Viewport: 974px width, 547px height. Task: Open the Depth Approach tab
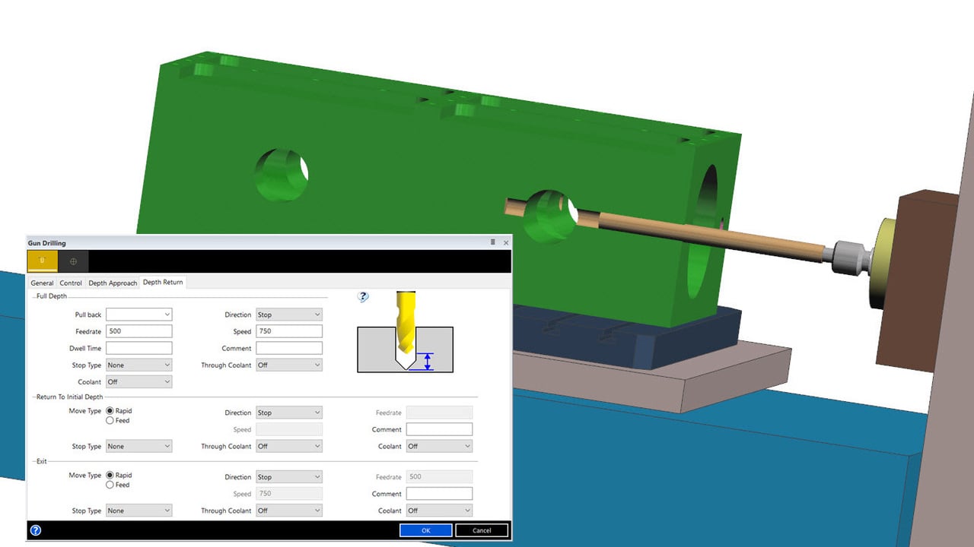tap(113, 283)
